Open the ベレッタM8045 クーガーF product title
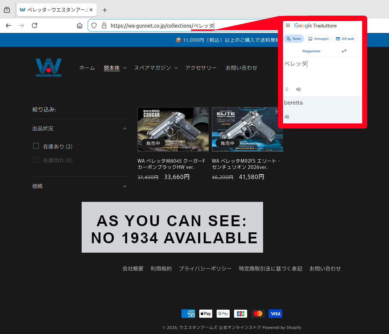 (x=171, y=164)
